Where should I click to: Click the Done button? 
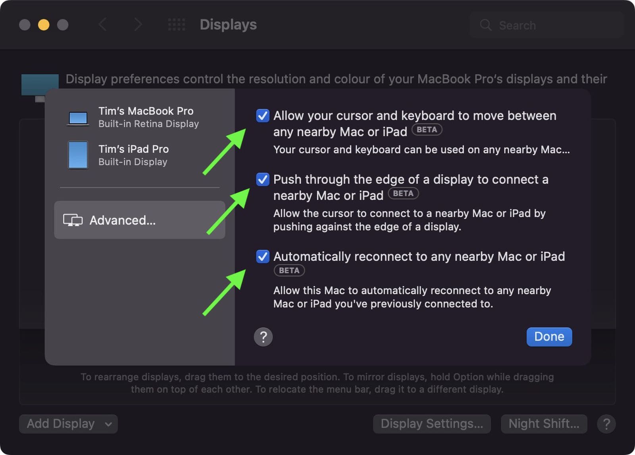pos(549,337)
